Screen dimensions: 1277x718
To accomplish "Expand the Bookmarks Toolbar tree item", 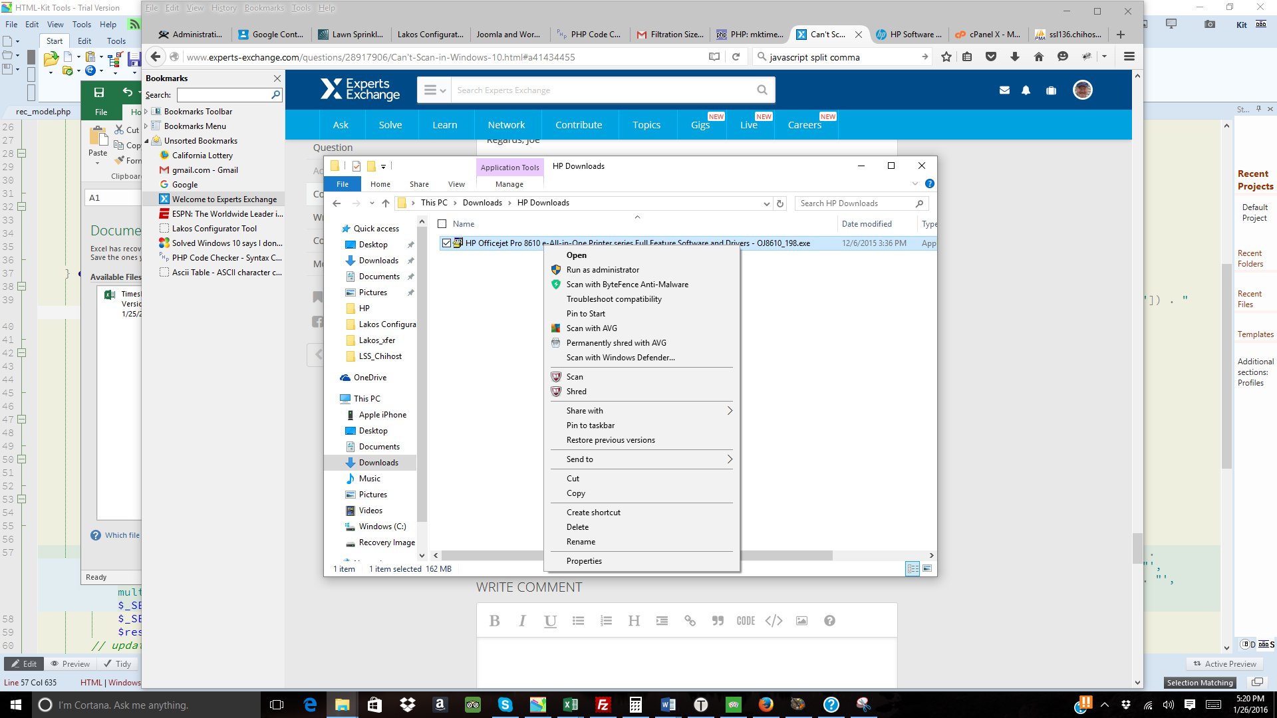I will (x=146, y=112).
